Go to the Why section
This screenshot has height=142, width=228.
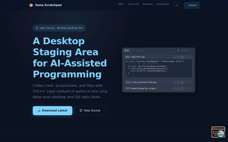click(121, 4)
